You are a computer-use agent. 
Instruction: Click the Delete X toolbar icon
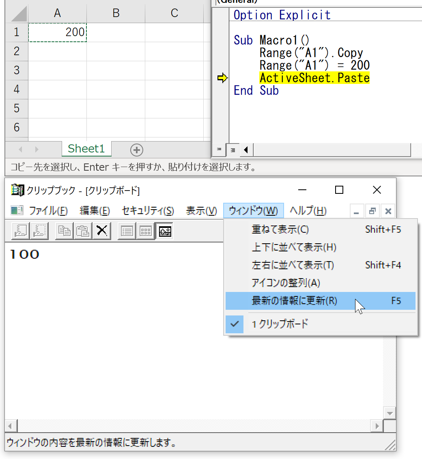coord(101,231)
